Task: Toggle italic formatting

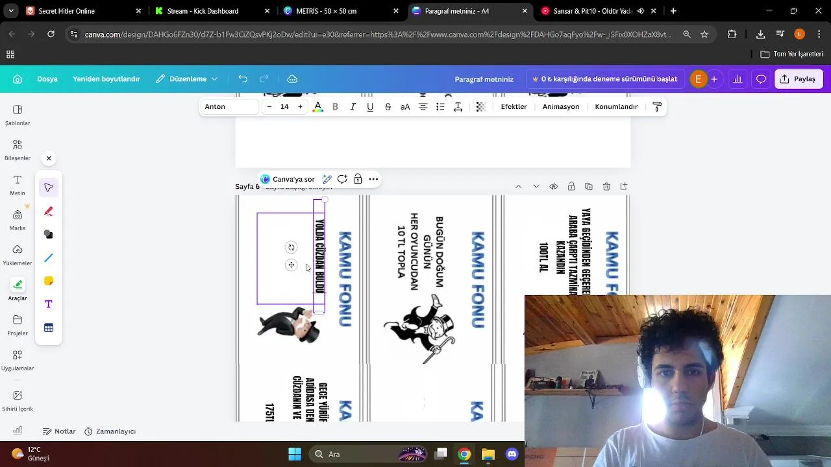Action: pyautogui.click(x=353, y=106)
